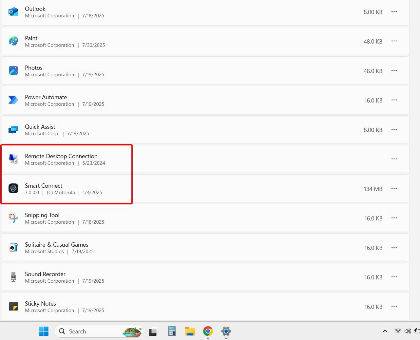Open more options for Remote Desktop Connection
The height and width of the screenshot is (340, 420).
point(394,159)
